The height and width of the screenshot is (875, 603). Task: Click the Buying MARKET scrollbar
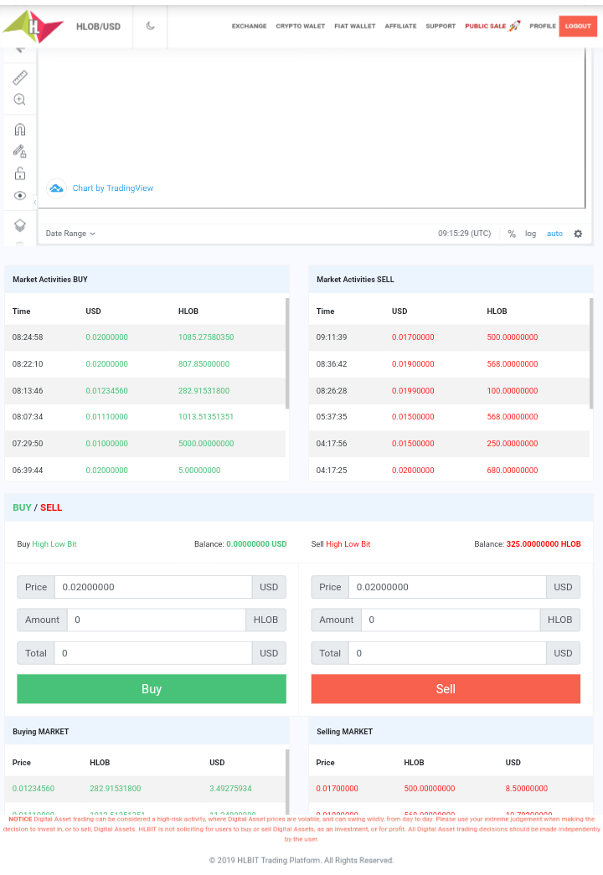(x=287, y=781)
